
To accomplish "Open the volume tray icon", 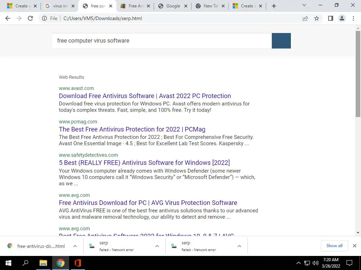I will coord(316,263).
